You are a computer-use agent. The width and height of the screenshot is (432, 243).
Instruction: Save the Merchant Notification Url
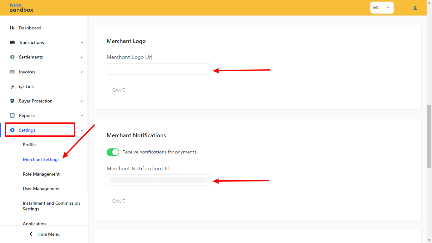pyautogui.click(x=119, y=201)
